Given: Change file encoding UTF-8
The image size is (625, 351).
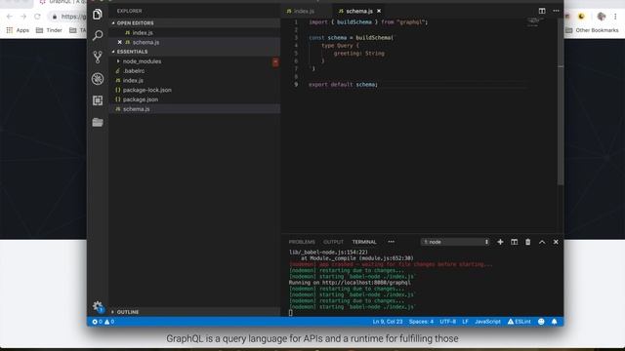Looking at the screenshot, I should pyautogui.click(x=447, y=322).
